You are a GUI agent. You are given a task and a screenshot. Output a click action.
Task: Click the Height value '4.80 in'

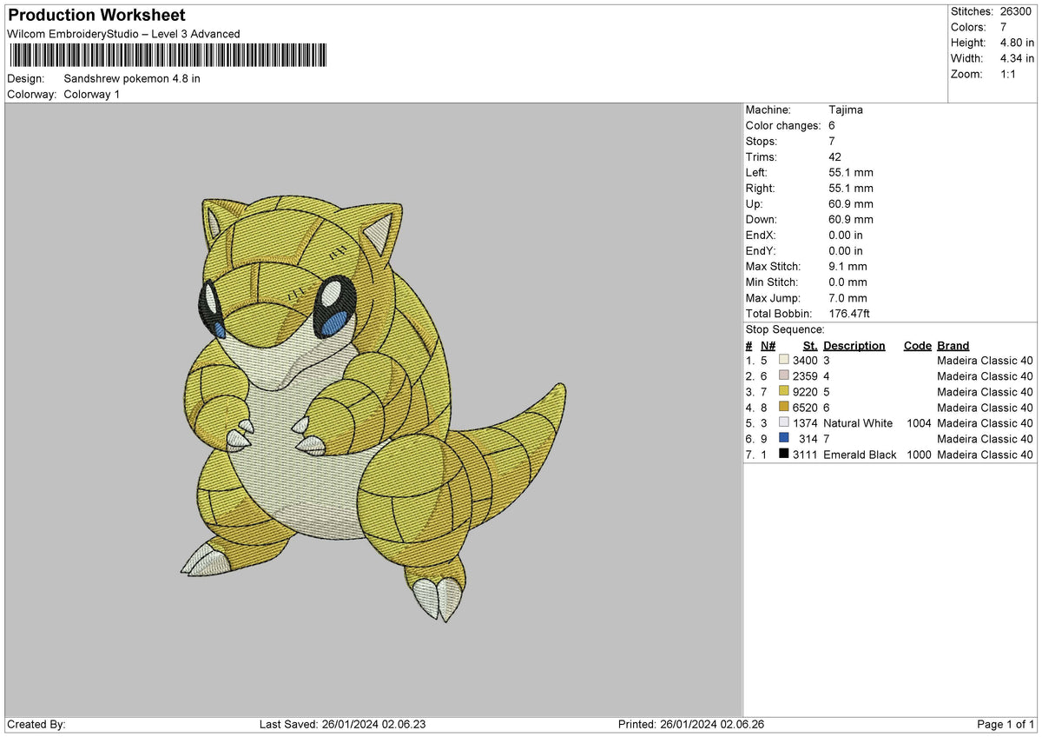pyautogui.click(x=1017, y=43)
